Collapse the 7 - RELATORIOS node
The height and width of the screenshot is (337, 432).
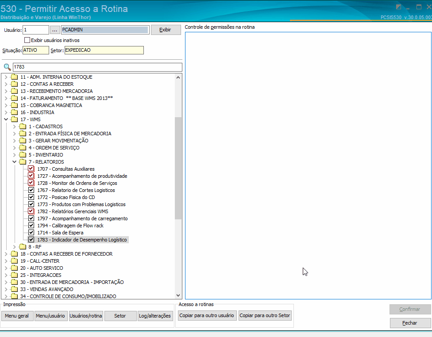pos(14,162)
